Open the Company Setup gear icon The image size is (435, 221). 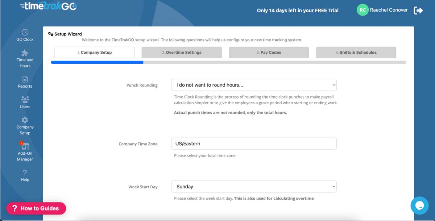pos(25,120)
